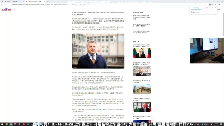Open a new tab with the plus button
The image size is (224, 126).
(x=48, y=1)
